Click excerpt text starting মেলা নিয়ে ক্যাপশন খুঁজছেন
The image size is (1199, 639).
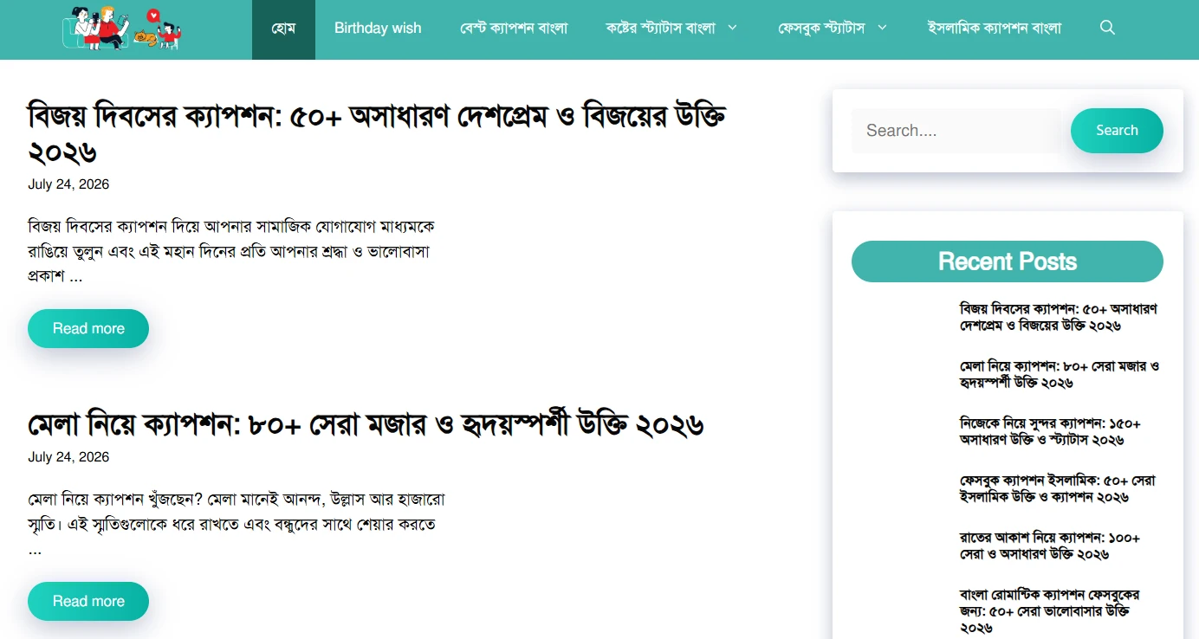237,525
